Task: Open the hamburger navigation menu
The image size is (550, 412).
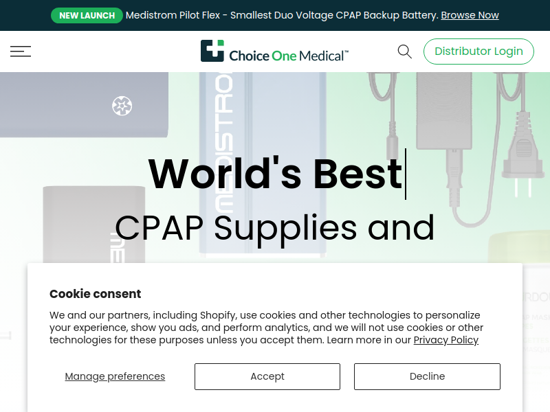Action: click(x=21, y=51)
